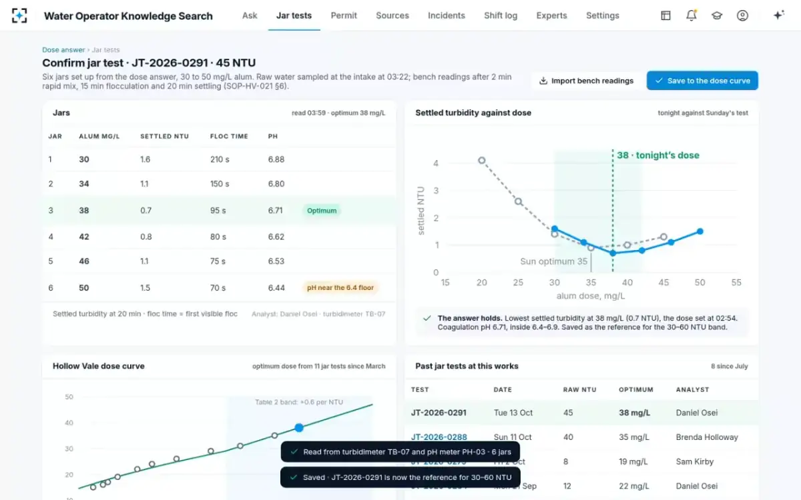Select jar 5 pH value 6.53
Screen dimensions: 801x500
coord(276,261)
